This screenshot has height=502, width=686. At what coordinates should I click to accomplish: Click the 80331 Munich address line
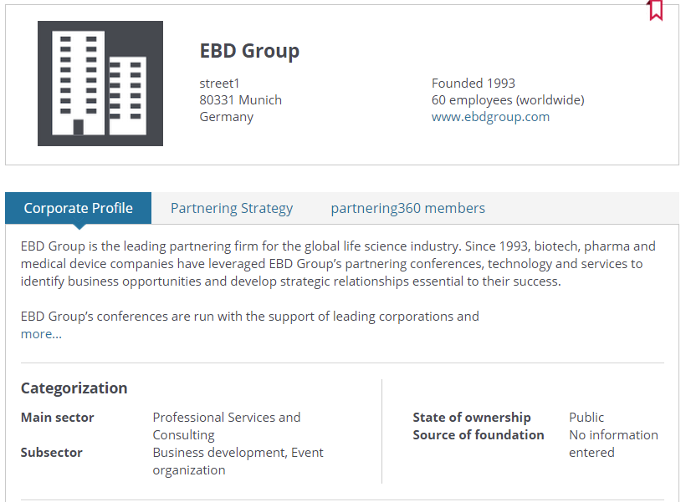[241, 100]
